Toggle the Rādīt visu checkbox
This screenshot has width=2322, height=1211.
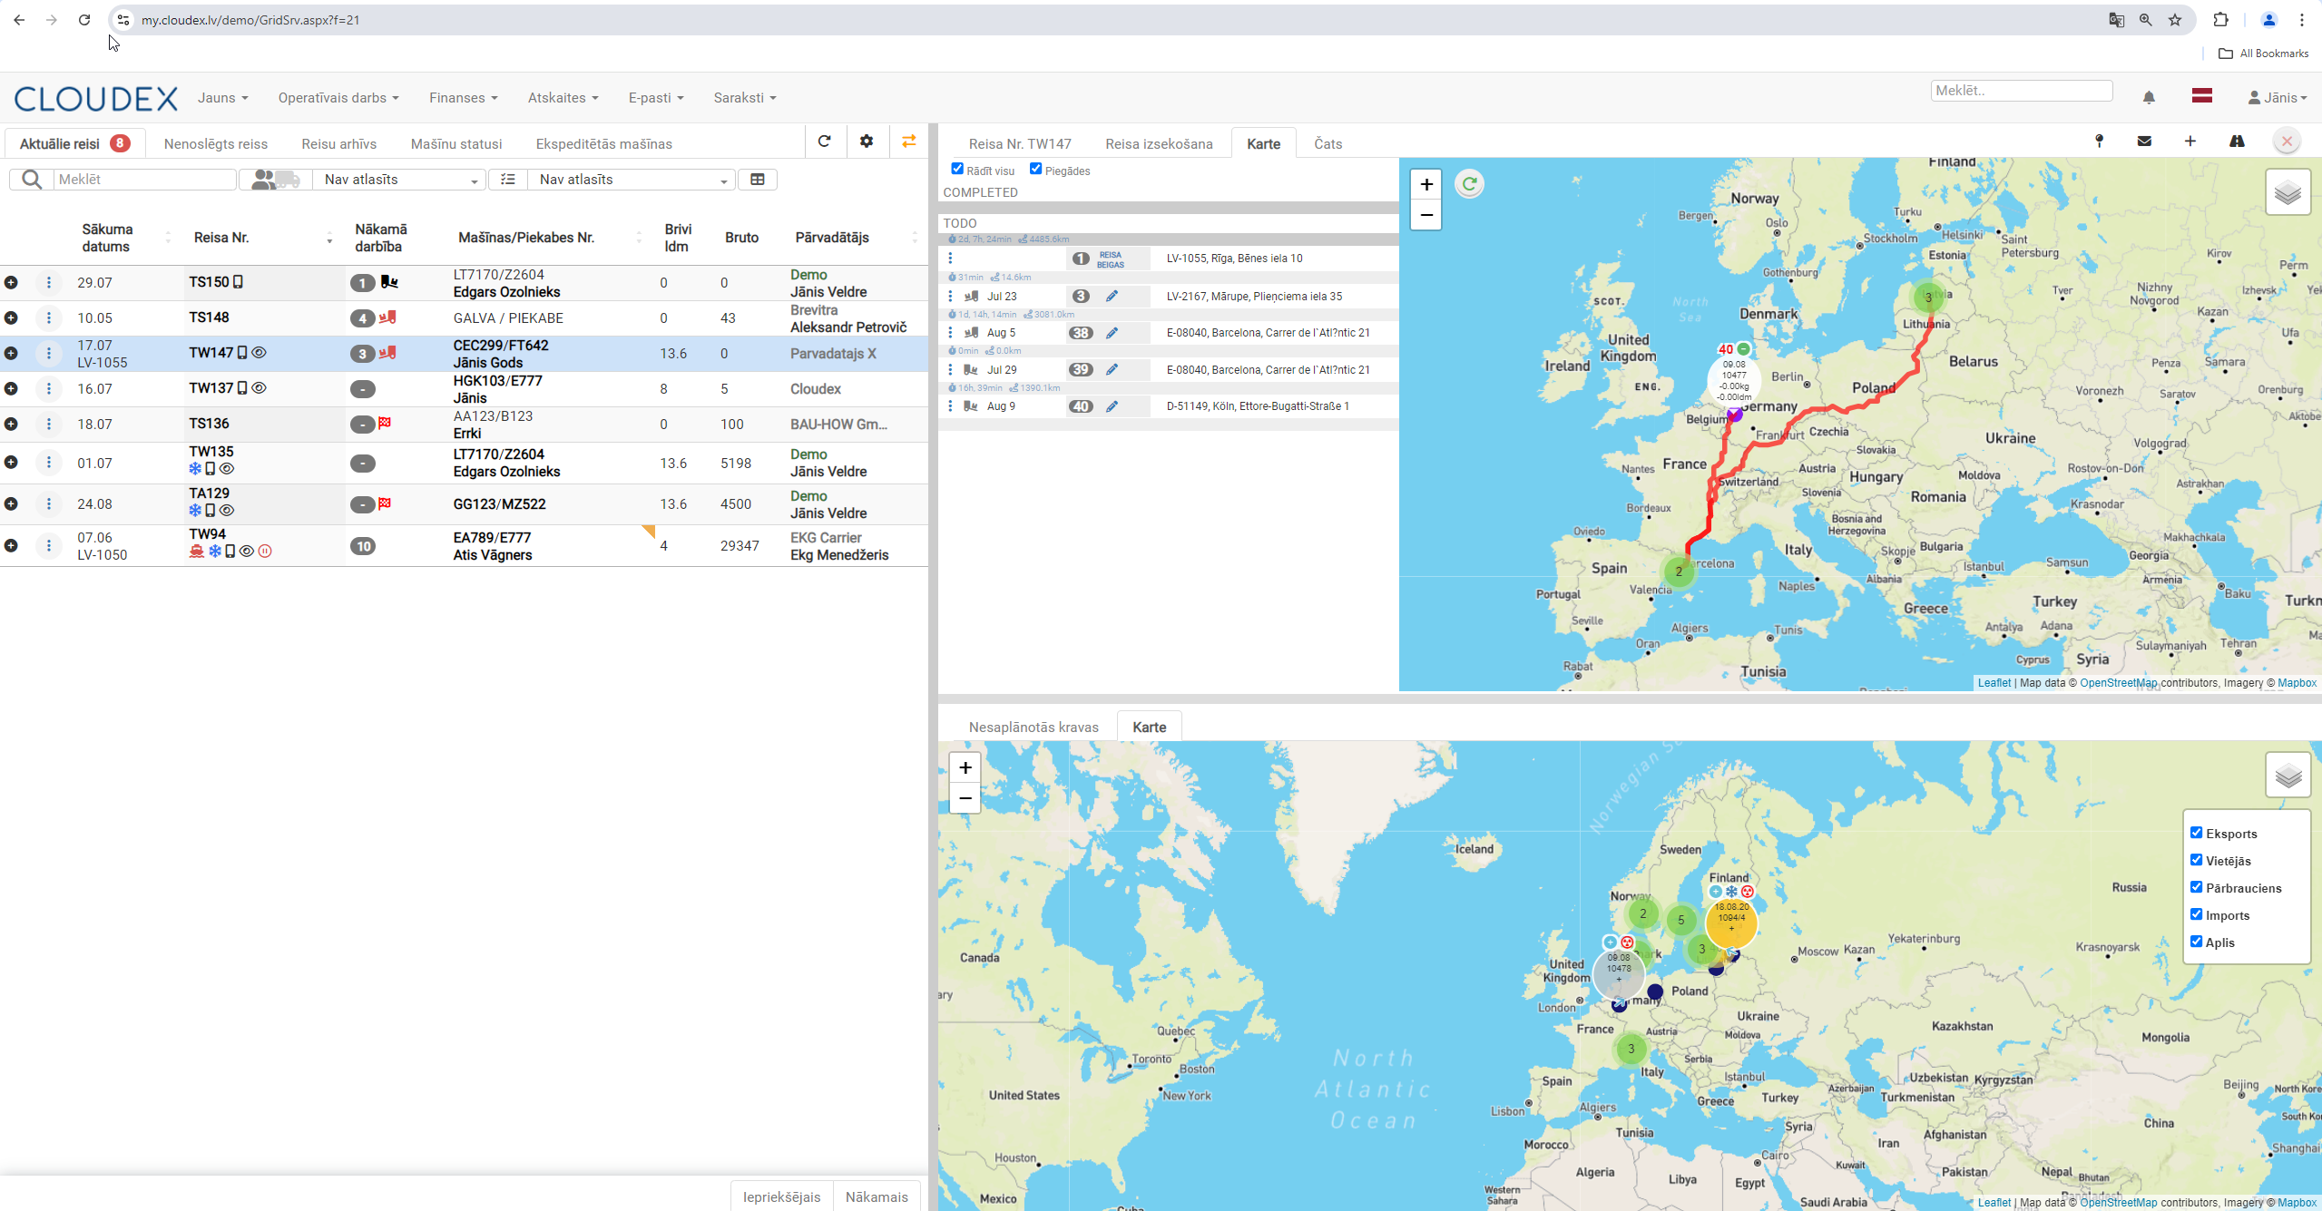tap(956, 169)
